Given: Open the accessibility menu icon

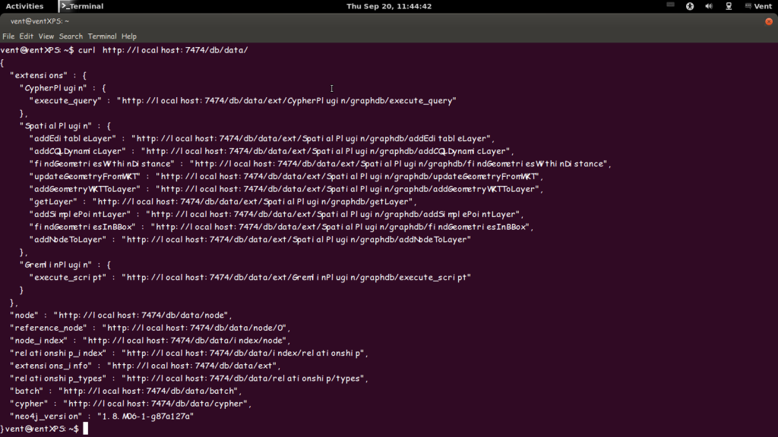Looking at the screenshot, I should click(691, 6).
